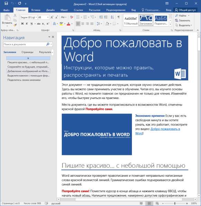
Task: Align text right
Action: 87,24
